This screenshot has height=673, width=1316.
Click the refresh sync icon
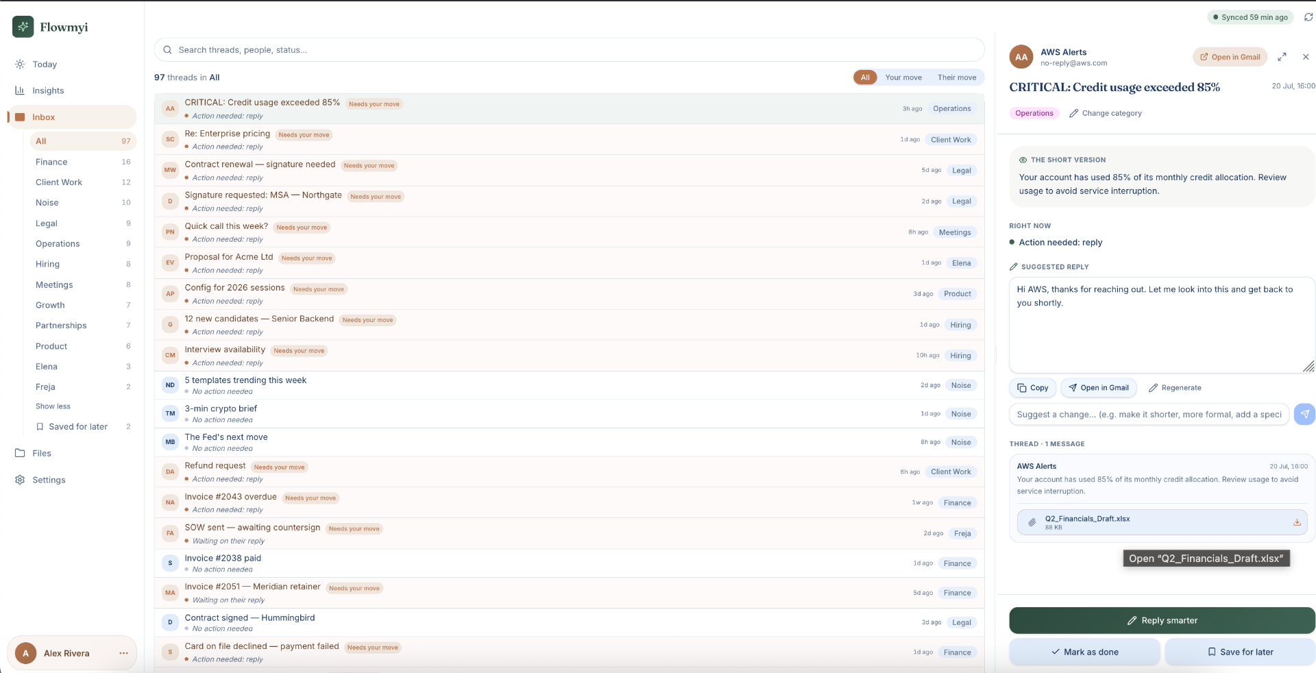pyautogui.click(x=1308, y=17)
